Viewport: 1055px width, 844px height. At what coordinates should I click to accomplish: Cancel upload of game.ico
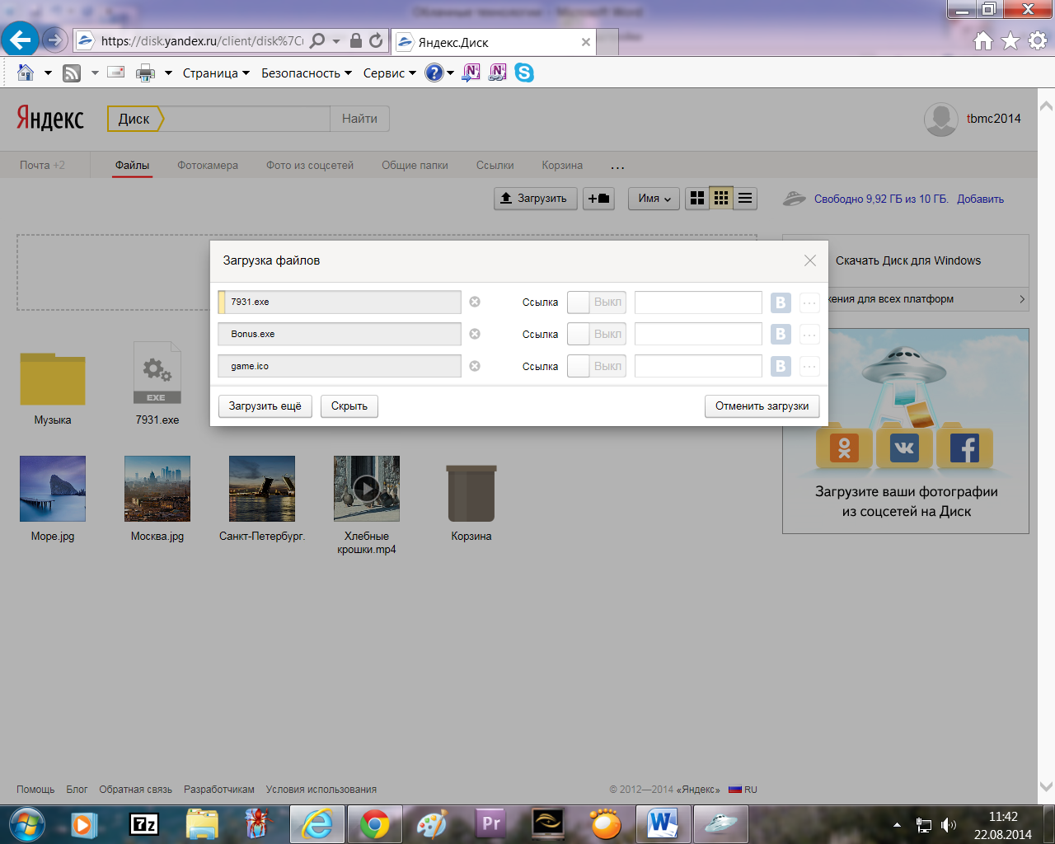point(475,366)
